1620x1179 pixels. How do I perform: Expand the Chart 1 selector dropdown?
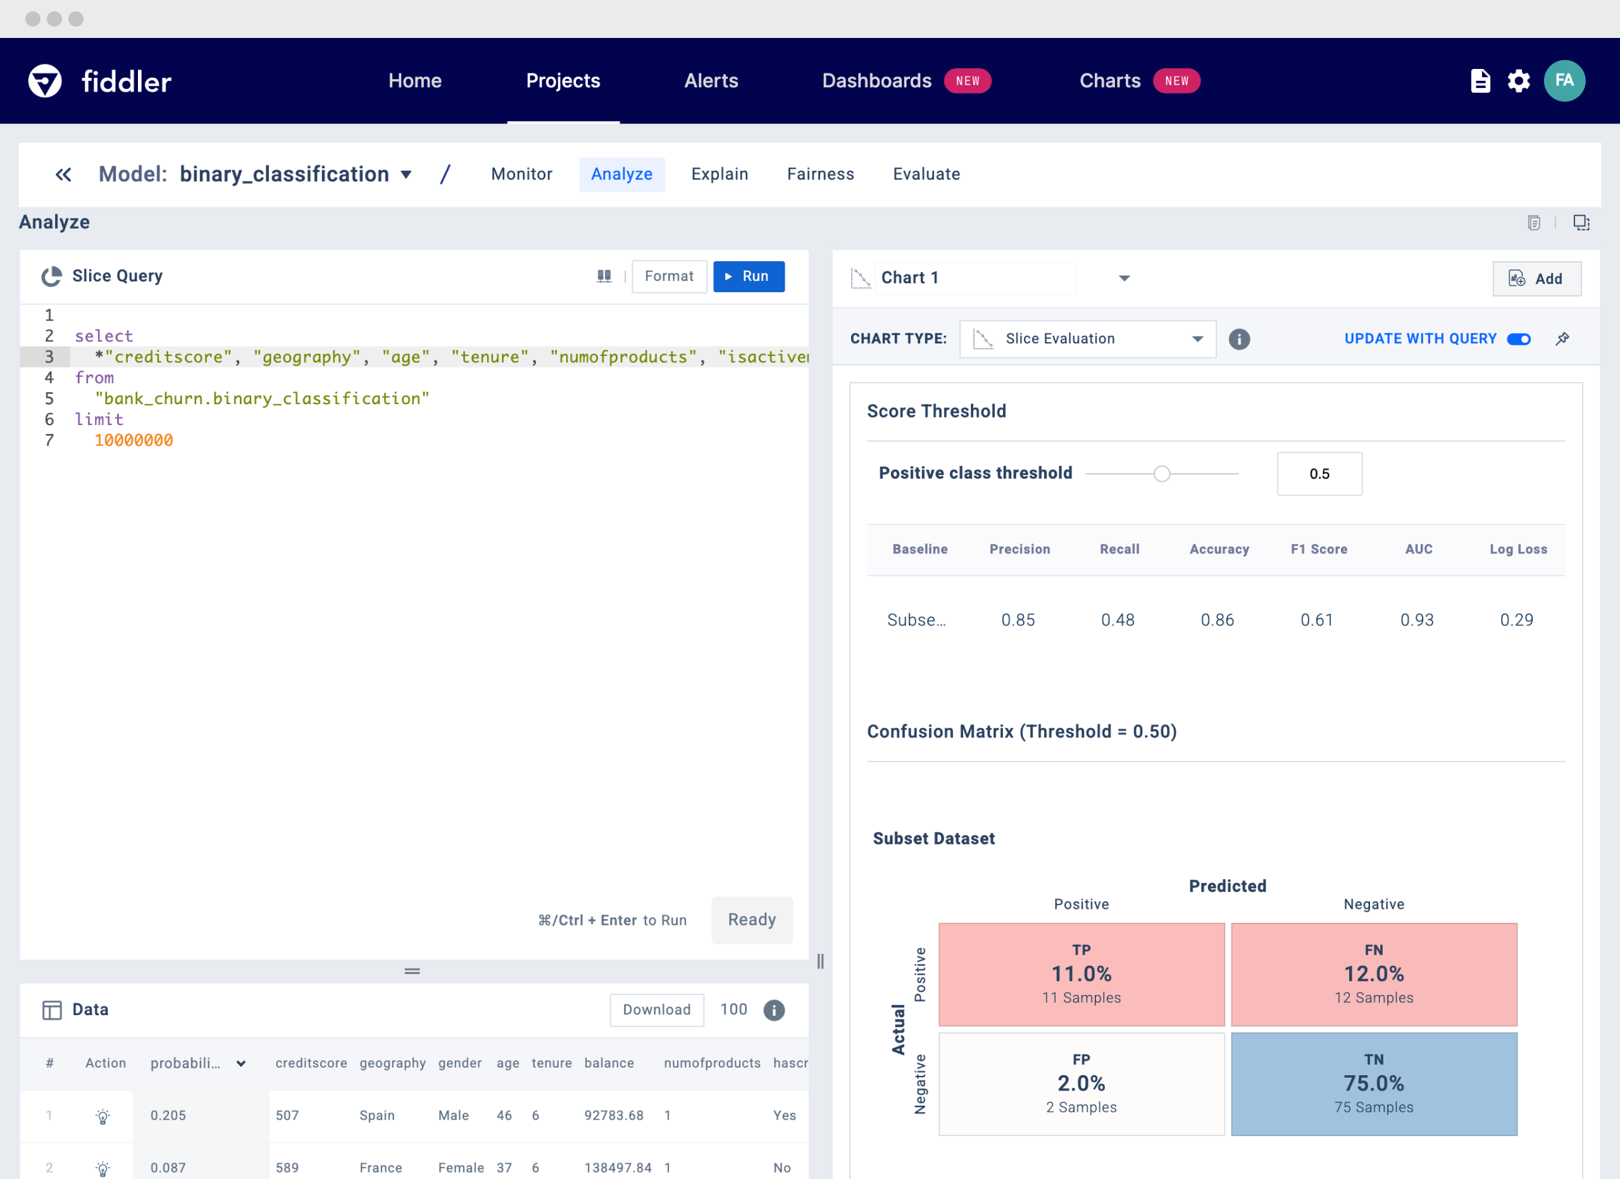1124,278
